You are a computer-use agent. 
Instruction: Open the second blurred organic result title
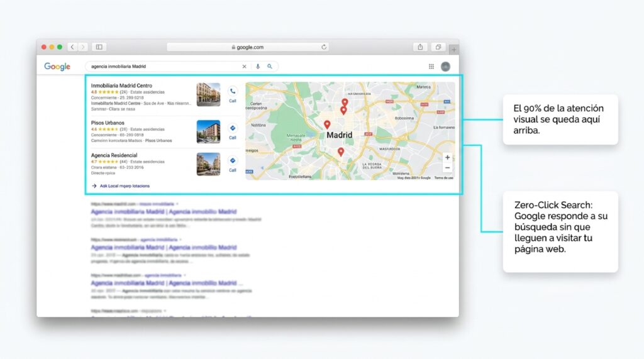coord(164,248)
